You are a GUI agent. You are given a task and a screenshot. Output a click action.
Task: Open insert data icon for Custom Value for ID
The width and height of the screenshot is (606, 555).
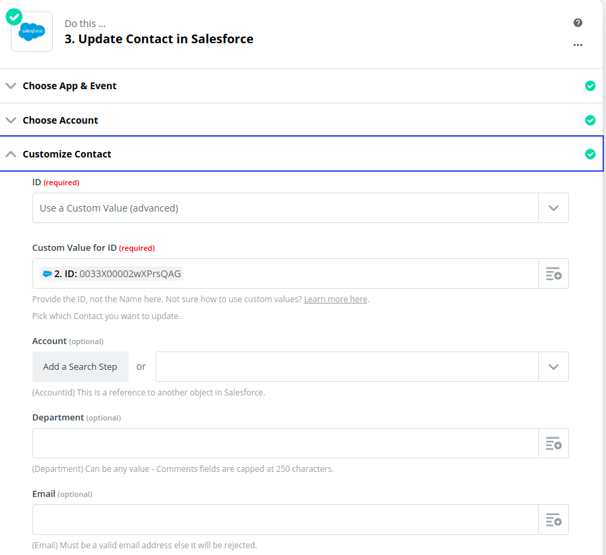(x=553, y=274)
